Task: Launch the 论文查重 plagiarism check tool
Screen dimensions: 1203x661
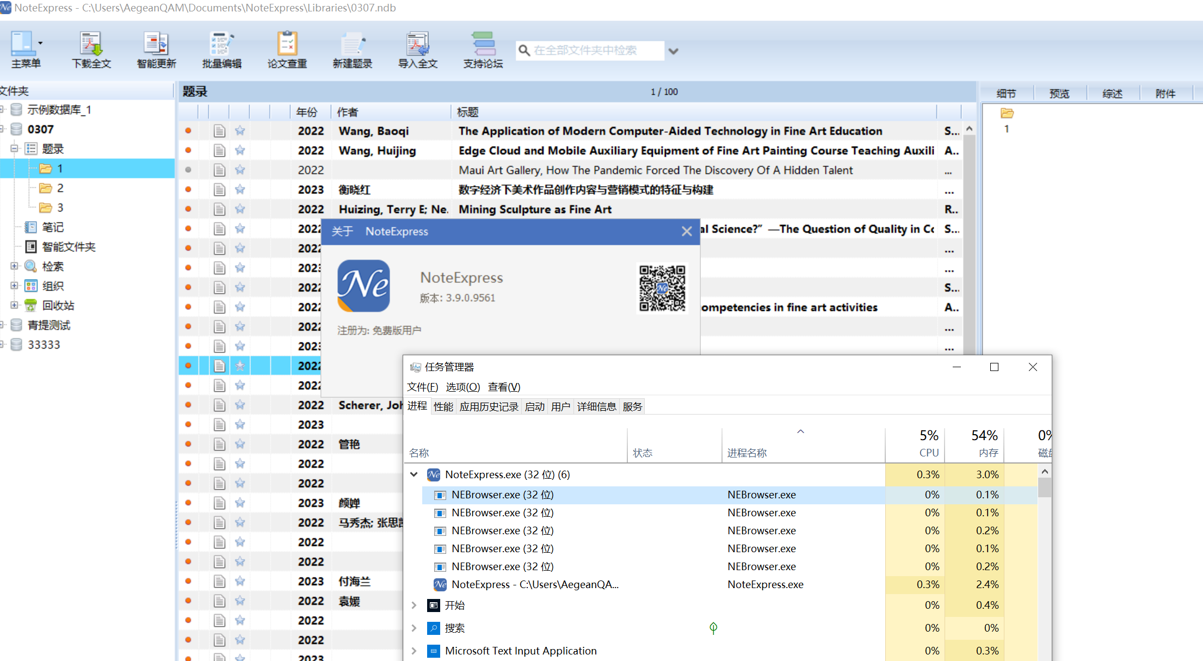Action: [287, 43]
